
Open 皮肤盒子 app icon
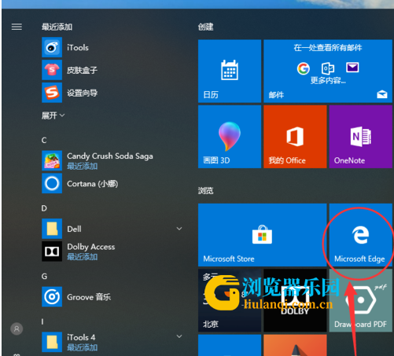(52, 70)
